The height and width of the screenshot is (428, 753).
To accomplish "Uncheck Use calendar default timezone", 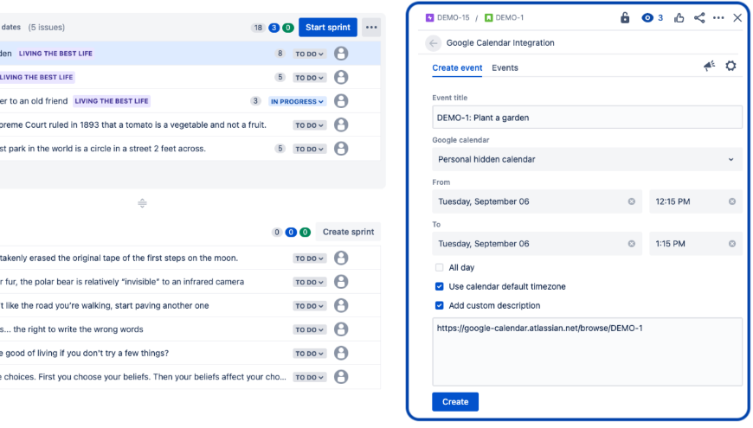I will [440, 287].
